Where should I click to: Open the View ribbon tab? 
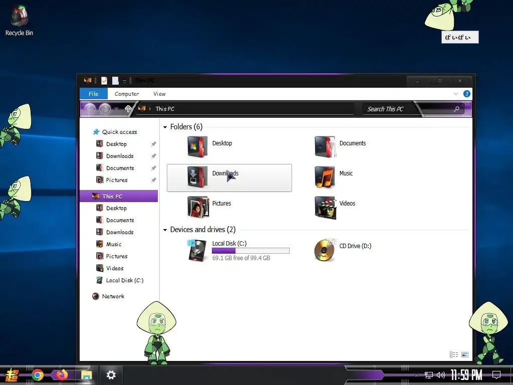159,94
